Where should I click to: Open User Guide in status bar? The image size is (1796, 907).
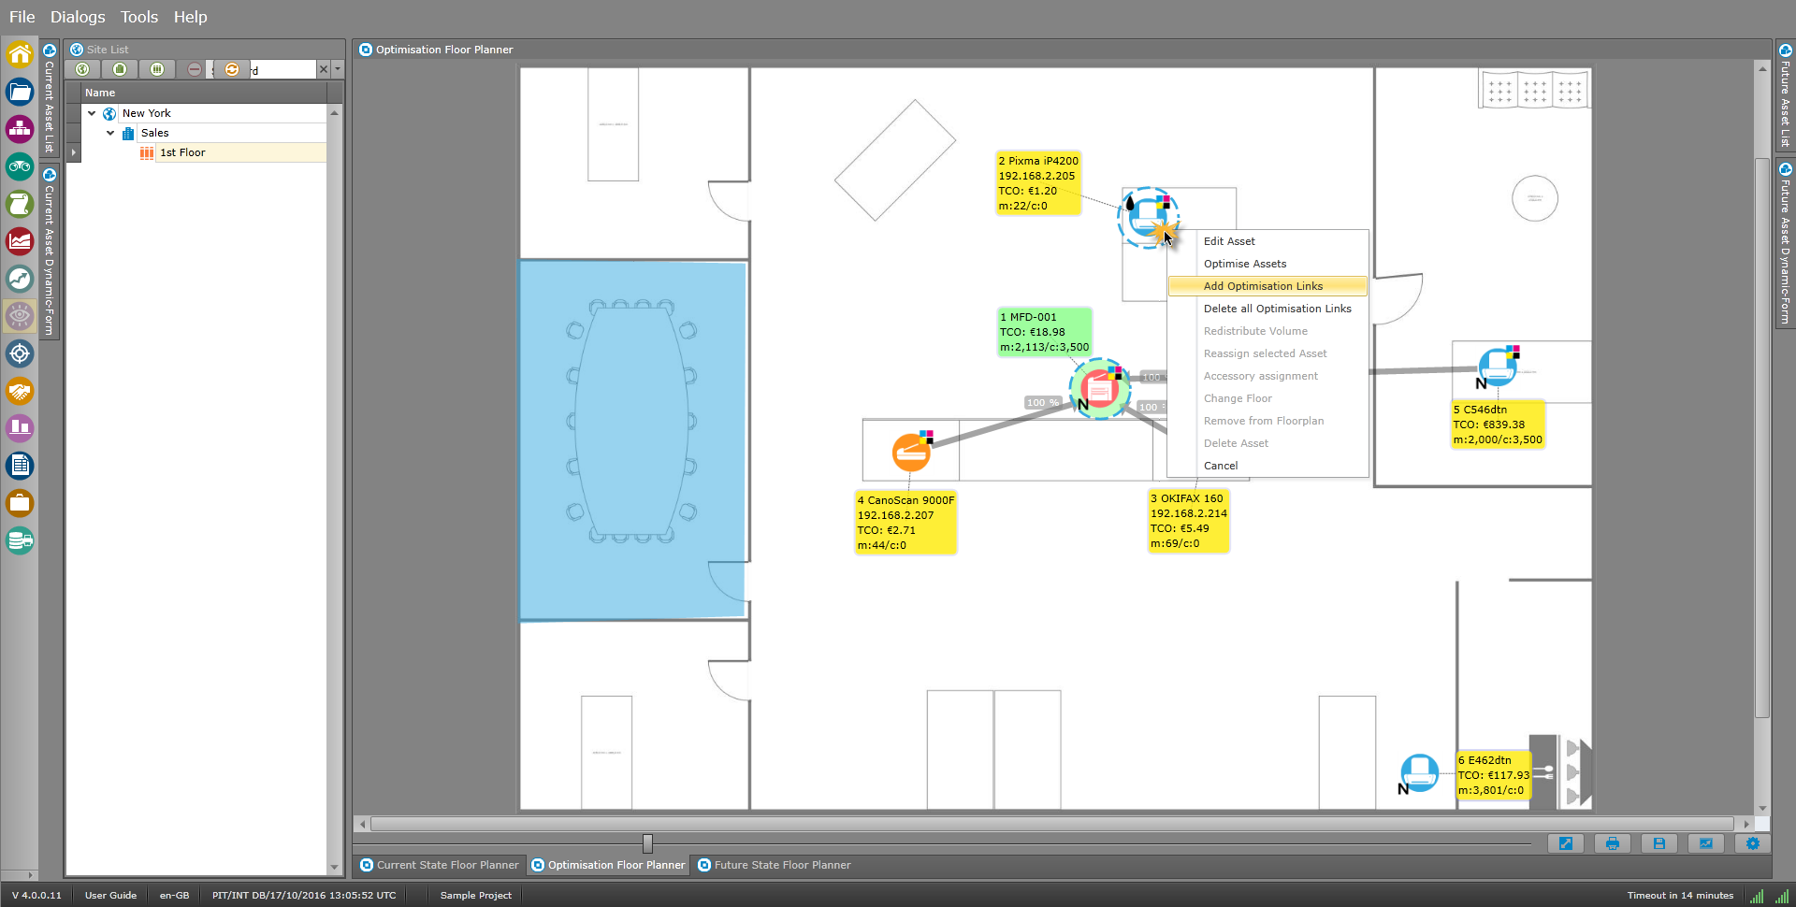(110, 895)
